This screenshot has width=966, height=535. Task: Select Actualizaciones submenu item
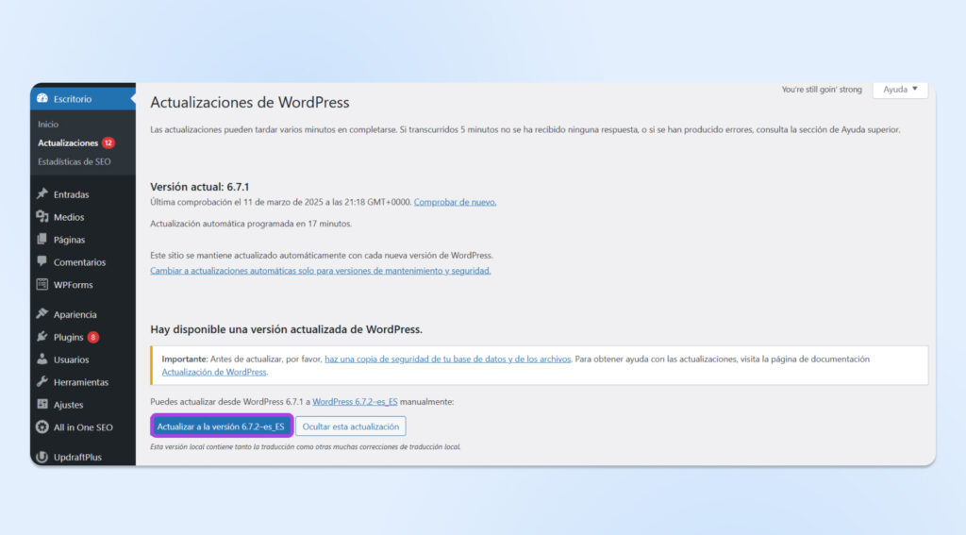(x=68, y=142)
